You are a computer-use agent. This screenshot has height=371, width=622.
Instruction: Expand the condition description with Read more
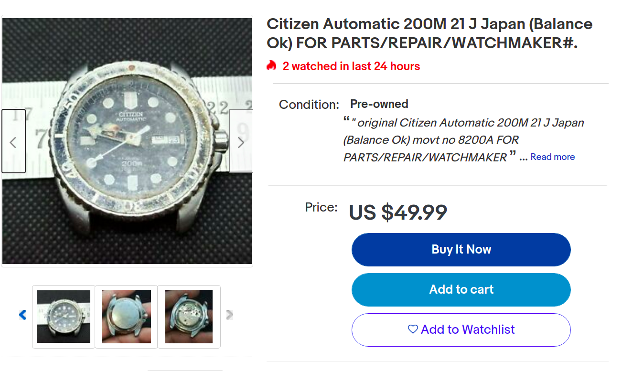click(552, 157)
